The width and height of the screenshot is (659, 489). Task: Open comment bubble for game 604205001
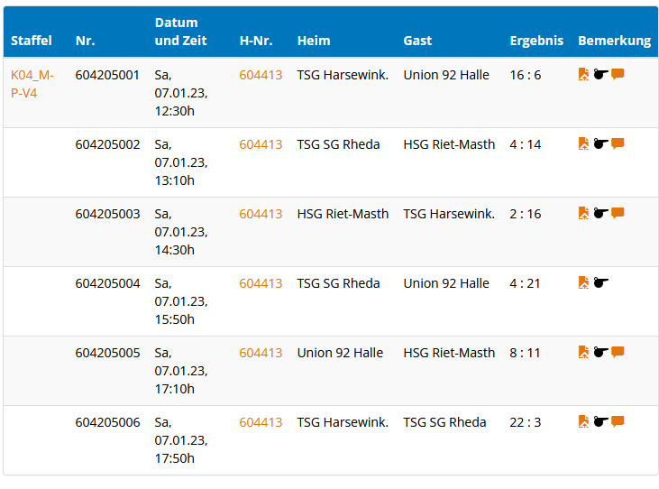point(618,75)
